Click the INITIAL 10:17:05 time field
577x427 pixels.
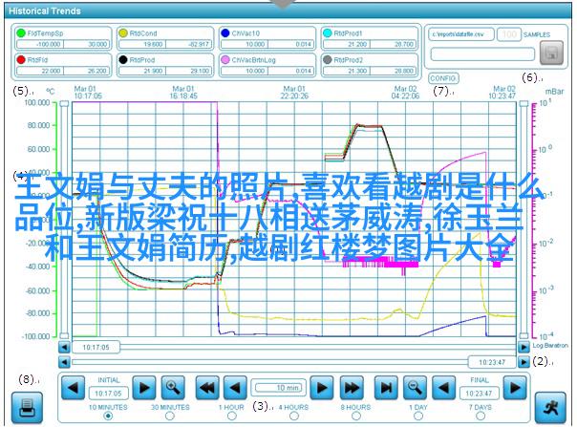point(109,394)
